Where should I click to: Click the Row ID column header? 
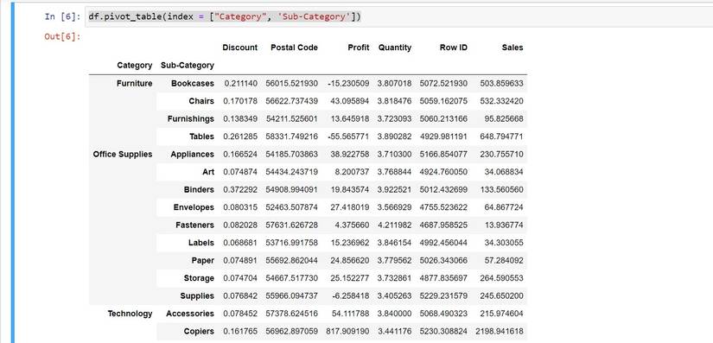[x=454, y=48]
